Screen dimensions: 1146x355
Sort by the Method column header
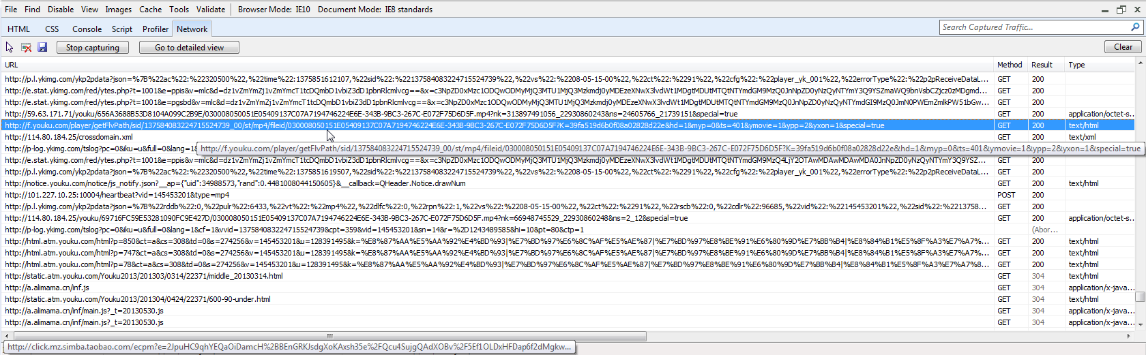coord(1011,65)
